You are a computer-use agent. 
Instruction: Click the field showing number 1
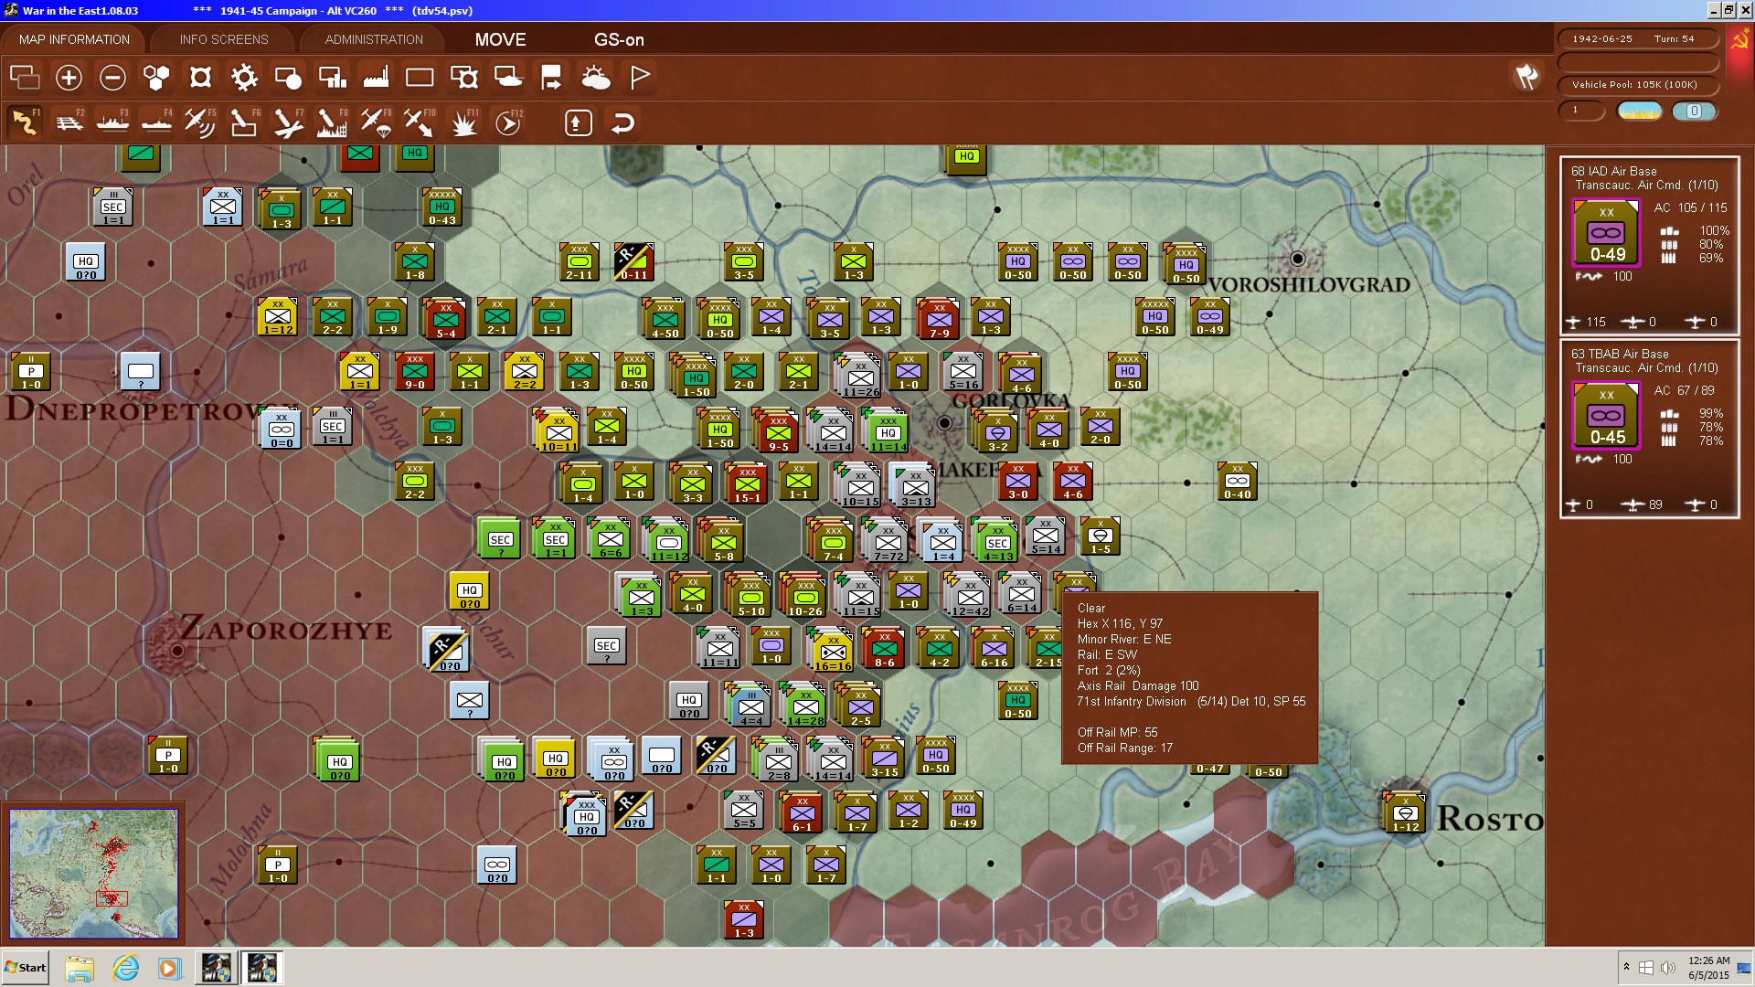[x=1581, y=111]
